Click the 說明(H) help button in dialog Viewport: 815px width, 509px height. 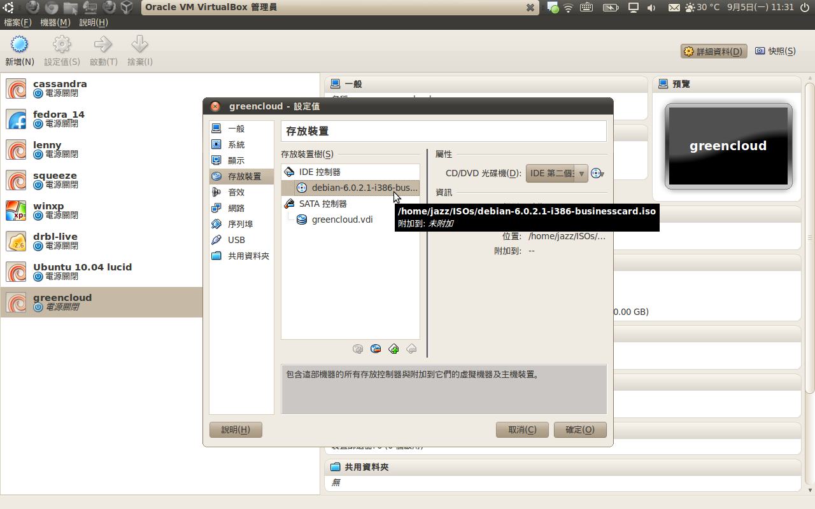236,429
